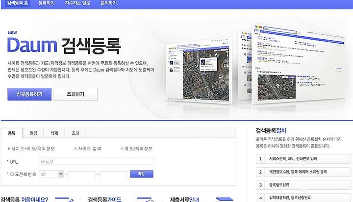The width and height of the screenshot is (353, 202).
Task: Open the 검색등록가이드 link
Action: [104, 199]
